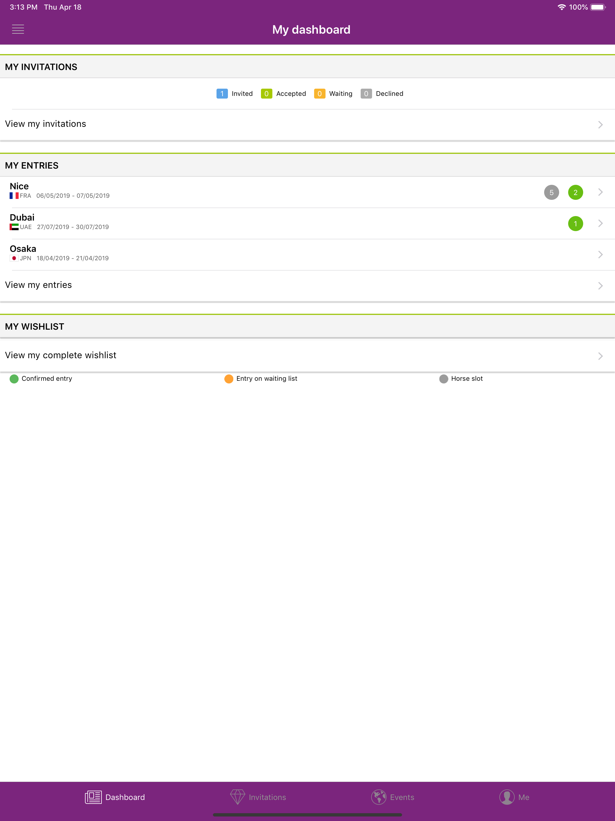Tap the chevron on View my complete wishlist
This screenshot has height=821, width=615.
click(x=600, y=356)
